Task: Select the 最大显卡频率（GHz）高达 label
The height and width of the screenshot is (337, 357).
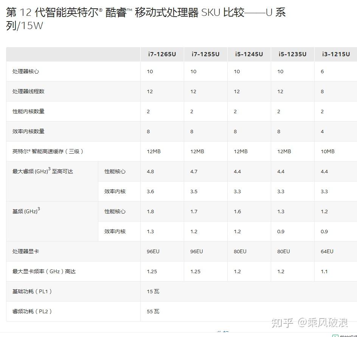Action: coord(44,271)
